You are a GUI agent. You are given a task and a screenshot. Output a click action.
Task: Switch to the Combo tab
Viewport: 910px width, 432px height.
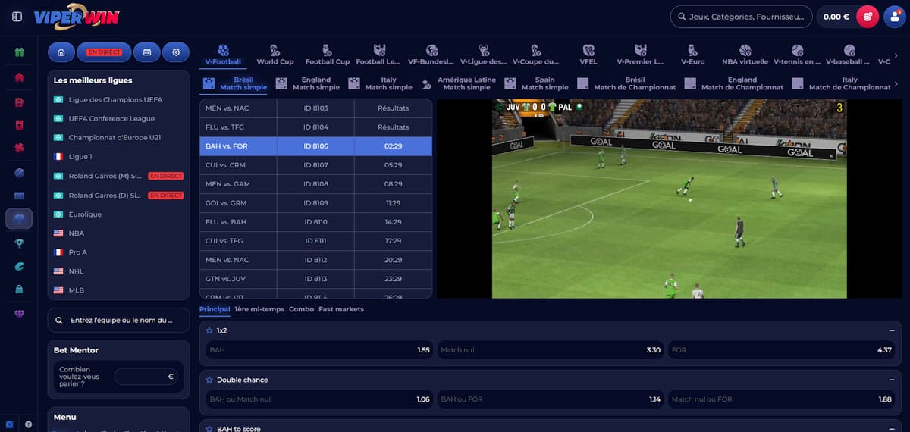pyautogui.click(x=301, y=309)
